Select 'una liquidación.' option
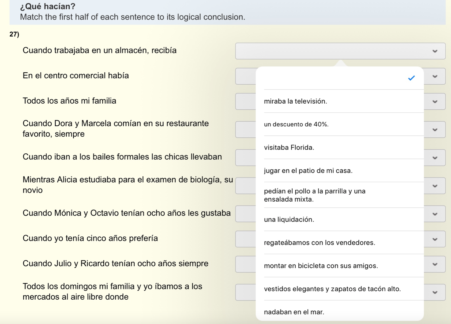Screen dimensions: 451x324 (x=289, y=220)
